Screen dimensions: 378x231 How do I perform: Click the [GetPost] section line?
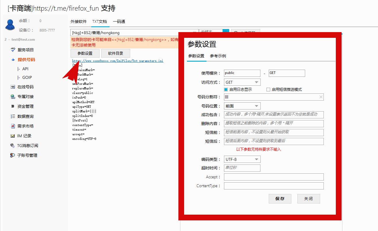(80, 120)
